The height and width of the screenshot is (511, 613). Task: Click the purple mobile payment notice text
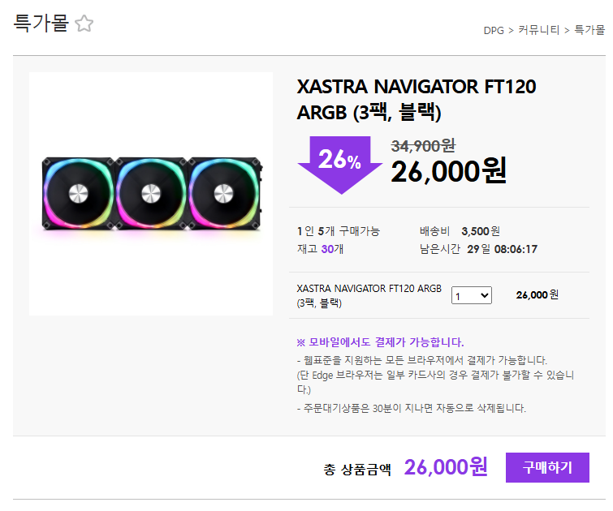pyautogui.click(x=381, y=342)
